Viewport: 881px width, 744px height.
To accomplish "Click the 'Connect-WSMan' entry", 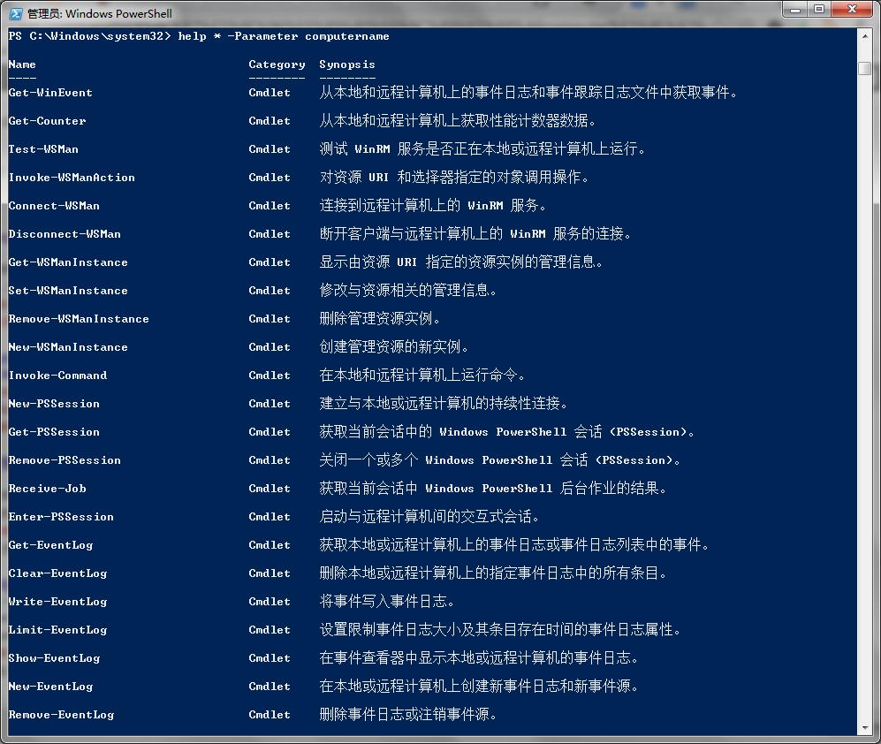I will 54,206.
